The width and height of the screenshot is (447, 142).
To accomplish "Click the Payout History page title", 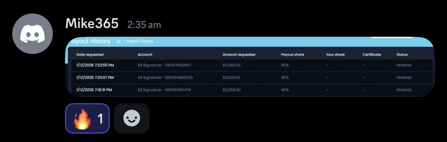I will pos(90,41).
